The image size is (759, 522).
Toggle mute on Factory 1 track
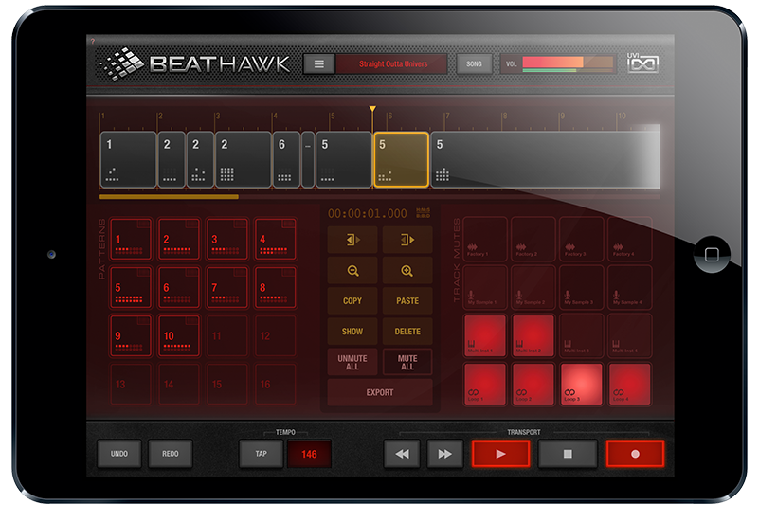tap(484, 239)
